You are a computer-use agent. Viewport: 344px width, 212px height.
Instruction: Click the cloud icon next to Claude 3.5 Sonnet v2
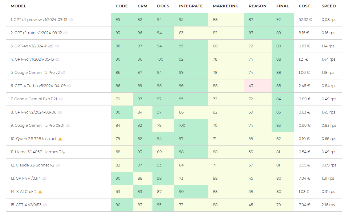58,165
